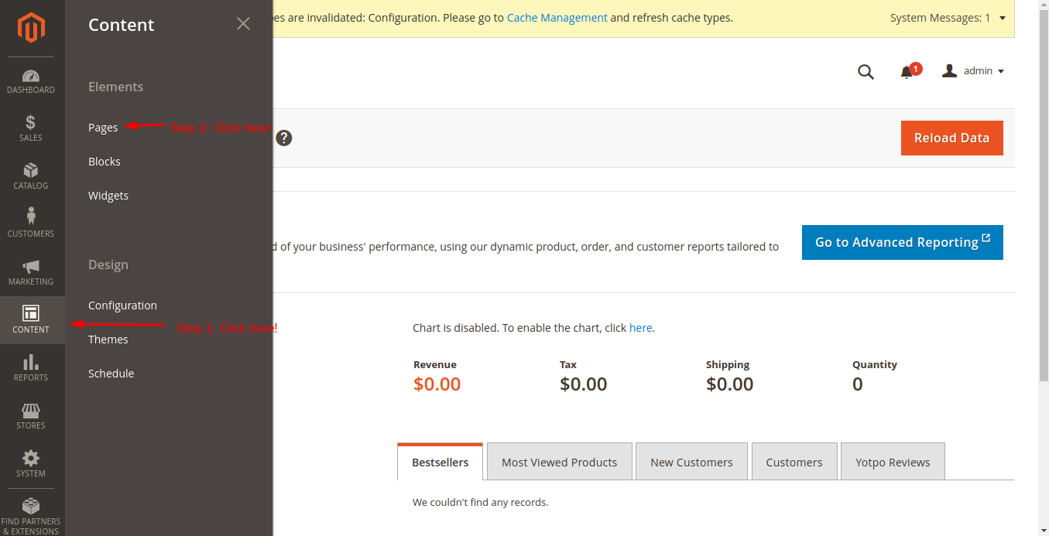Click "We couldn't find any records." text
Image resolution: width=1049 pixels, height=536 pixels.
(x=480, y=503)
